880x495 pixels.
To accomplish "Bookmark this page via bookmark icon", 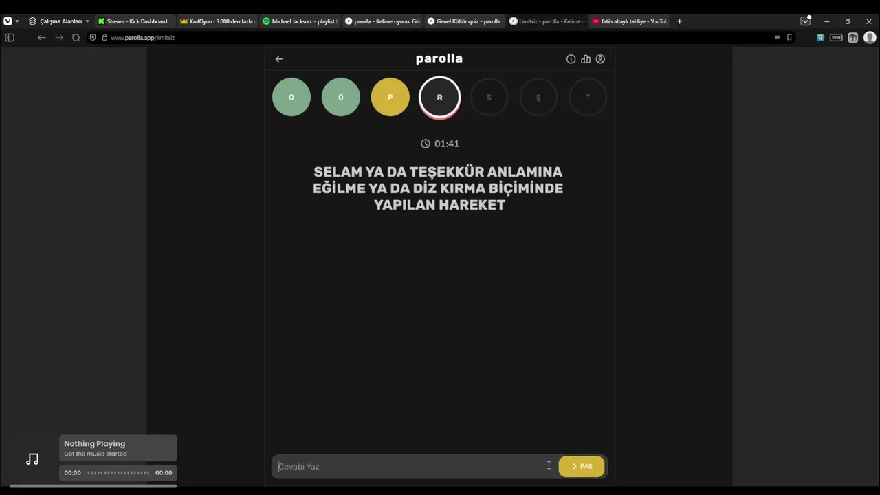I will (x=789, y=38).
